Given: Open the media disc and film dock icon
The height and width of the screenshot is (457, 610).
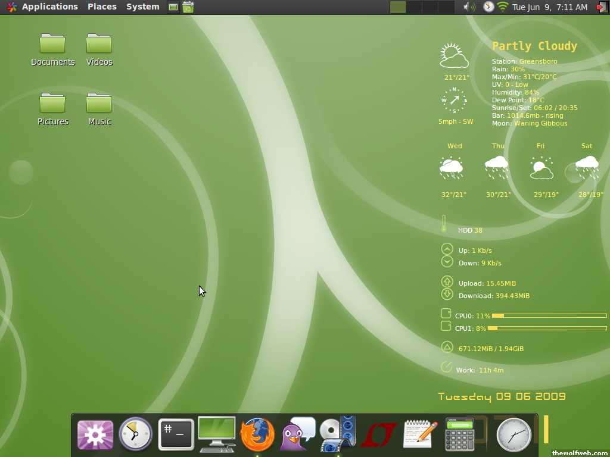Looking at the screenshot, I should click(x=337, y=435).
